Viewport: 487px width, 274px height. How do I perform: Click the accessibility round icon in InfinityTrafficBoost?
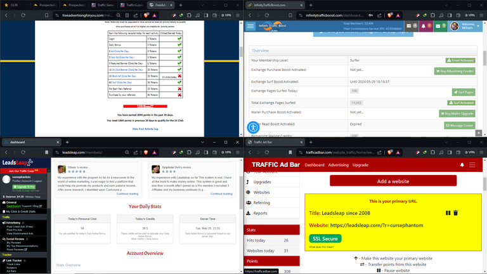point(253,127)
